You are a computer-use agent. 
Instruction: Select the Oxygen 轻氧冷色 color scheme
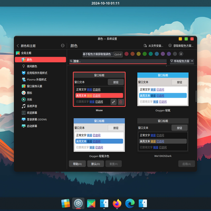click(99, 135)
